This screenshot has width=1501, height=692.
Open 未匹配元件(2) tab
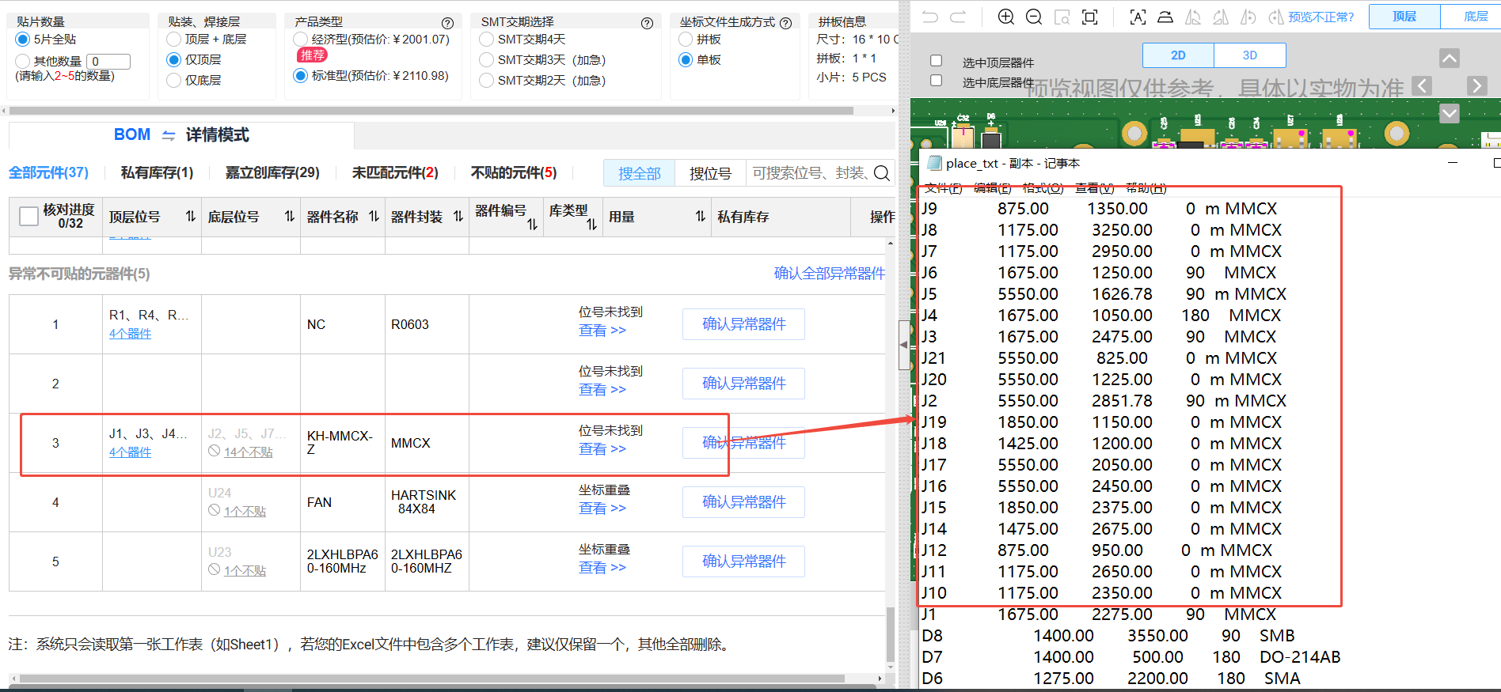click(395, 172)
